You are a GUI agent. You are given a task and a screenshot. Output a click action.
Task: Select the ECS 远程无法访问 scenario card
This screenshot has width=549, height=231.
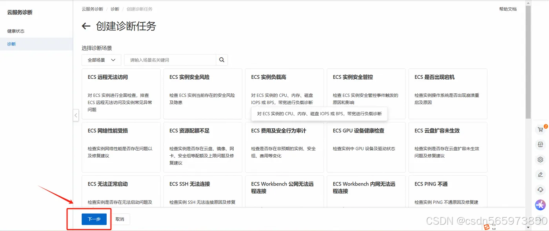tap(121, 93)
